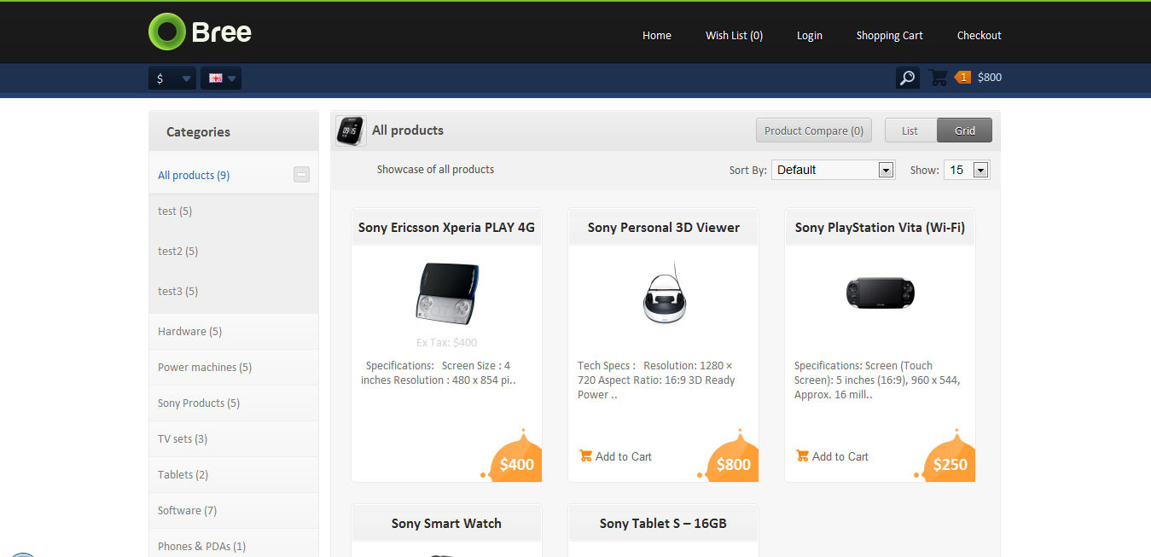
Task: Click cart icon next to Sony Personal 3D Viewer
Action: (x=585, y=456)
